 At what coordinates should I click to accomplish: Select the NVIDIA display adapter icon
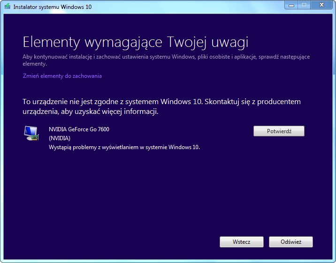click(x=31, y=133)
